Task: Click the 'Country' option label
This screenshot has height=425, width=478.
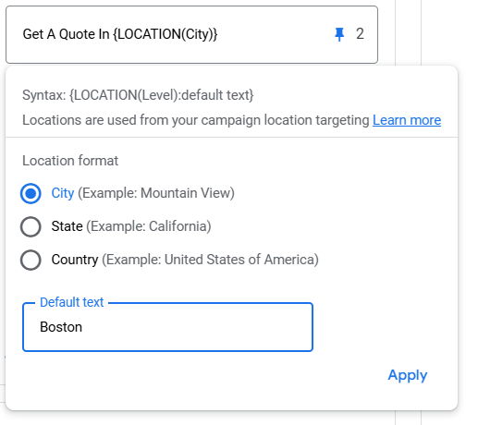Action: (75, 260)
